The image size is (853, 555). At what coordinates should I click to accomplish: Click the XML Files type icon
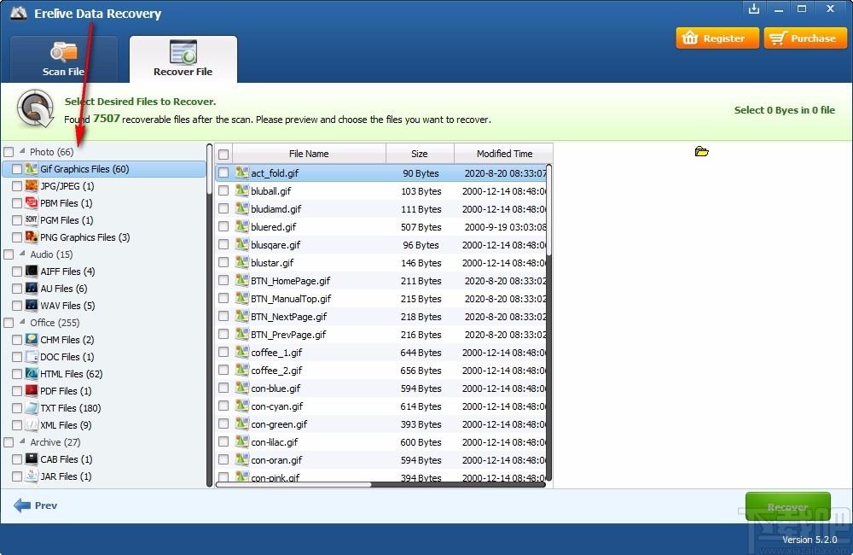[x=32, y=425]
